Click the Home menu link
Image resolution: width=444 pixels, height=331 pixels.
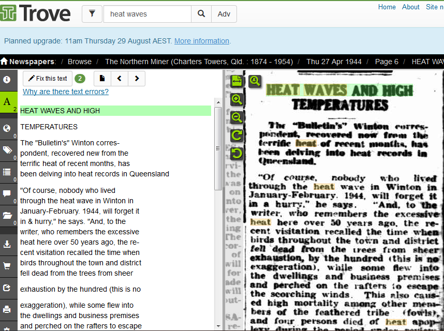387,7
